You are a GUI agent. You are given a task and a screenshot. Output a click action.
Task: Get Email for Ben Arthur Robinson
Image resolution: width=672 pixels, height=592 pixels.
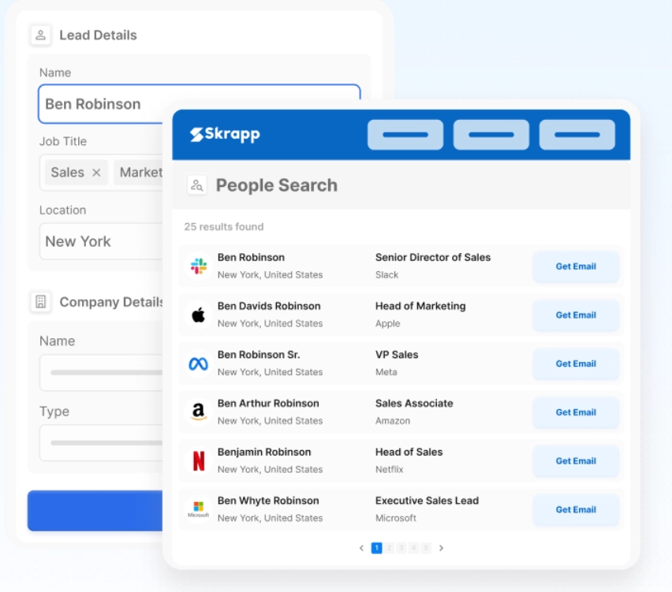576,412
